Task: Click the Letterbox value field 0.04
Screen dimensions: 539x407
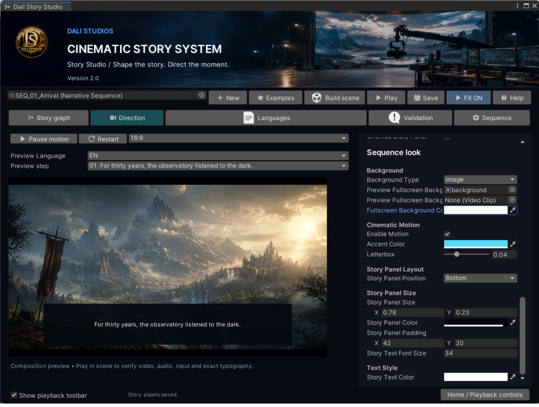Action: point(504,254)
